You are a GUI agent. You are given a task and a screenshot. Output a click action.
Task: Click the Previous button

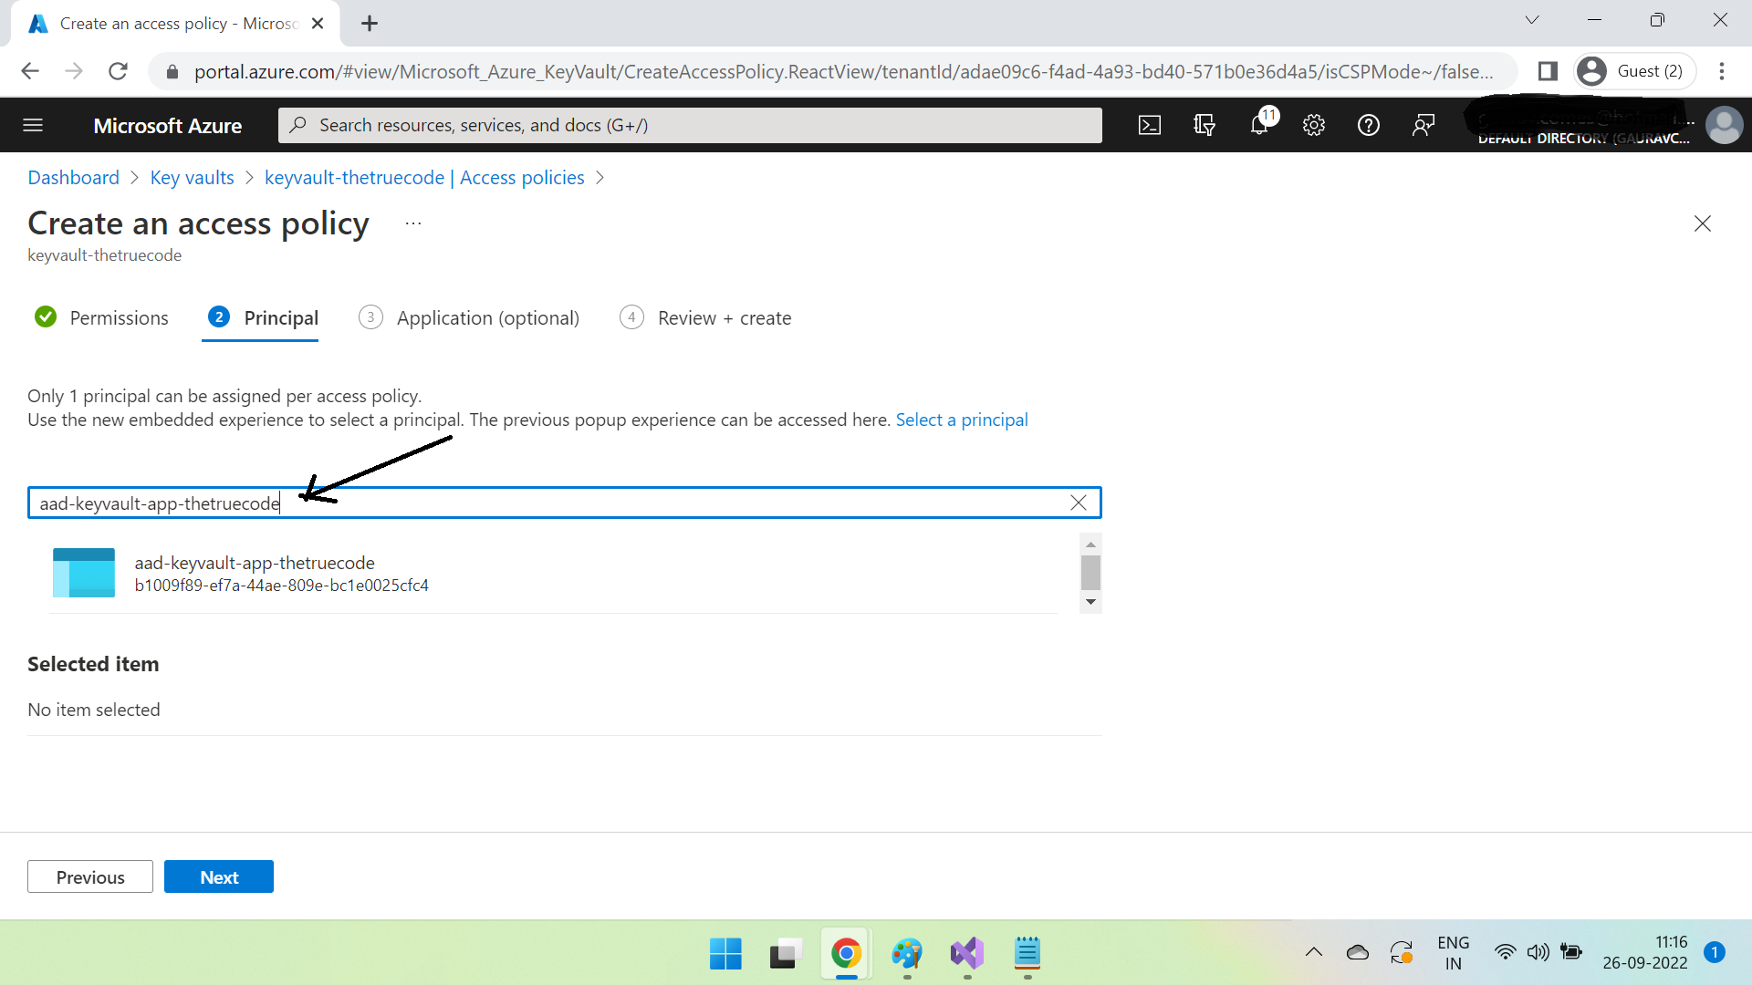pos(90,876)
